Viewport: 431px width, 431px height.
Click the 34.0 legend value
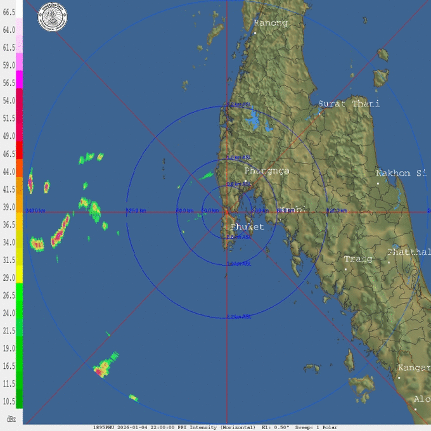(9, 242)
